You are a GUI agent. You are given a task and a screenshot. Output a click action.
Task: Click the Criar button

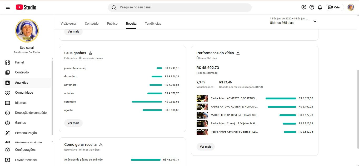(x=335, y=7)
